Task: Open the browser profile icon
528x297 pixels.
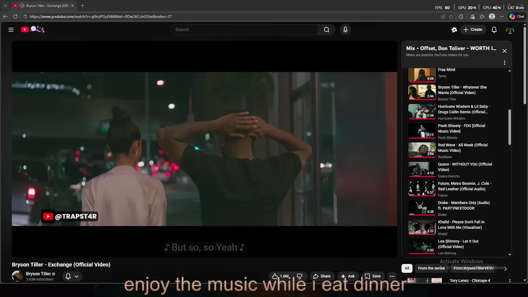Action: coord(492,16)
